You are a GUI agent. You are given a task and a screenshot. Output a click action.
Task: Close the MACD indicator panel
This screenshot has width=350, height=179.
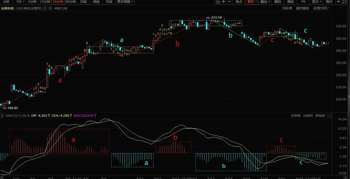[330, 115]
